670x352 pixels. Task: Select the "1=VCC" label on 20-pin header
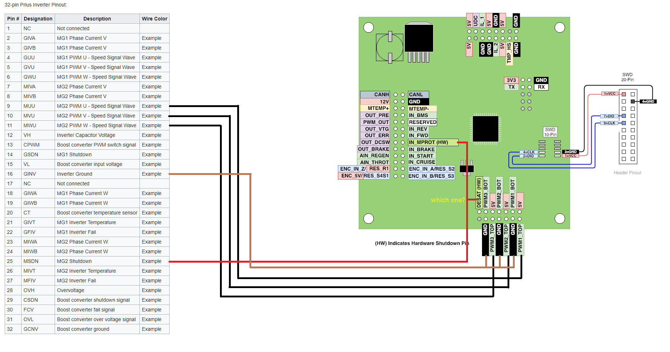pos(610,94)
